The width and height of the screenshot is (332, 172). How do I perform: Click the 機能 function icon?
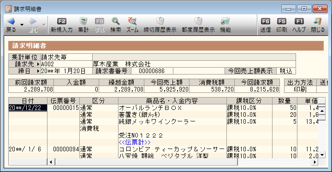(225, 21)
